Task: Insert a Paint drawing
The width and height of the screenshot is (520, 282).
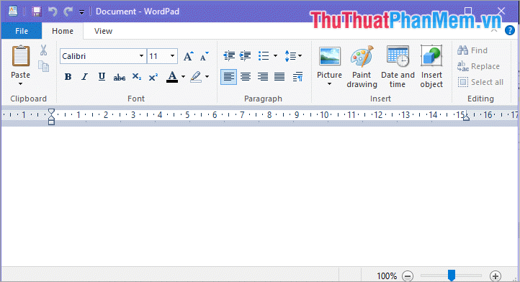Action: click(362, 67)
